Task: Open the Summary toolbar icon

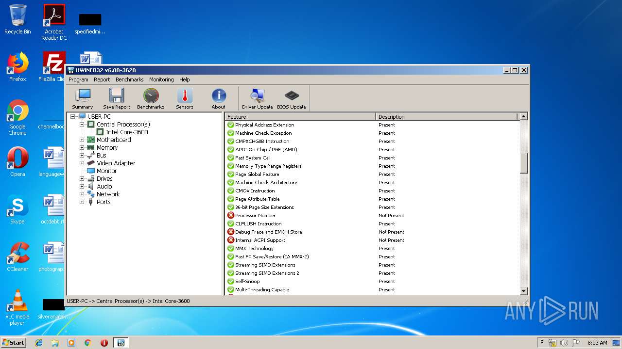Action: click(x=82, y=99)
